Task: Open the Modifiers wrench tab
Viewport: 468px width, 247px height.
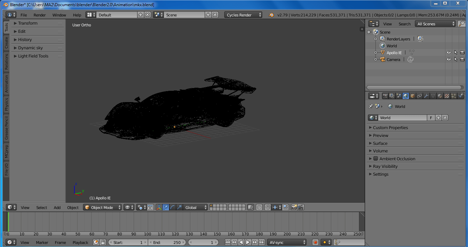Action: pos(426,96)
